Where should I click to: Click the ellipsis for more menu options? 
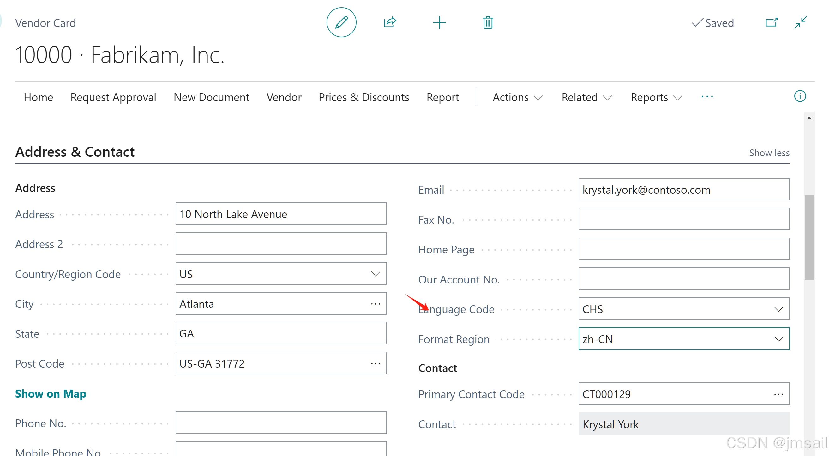click(x=707, y=97)
